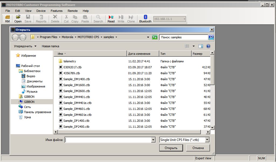
Task: Click the Cut scissors icon
Action: pyautogui.click(x=66, y=19)
